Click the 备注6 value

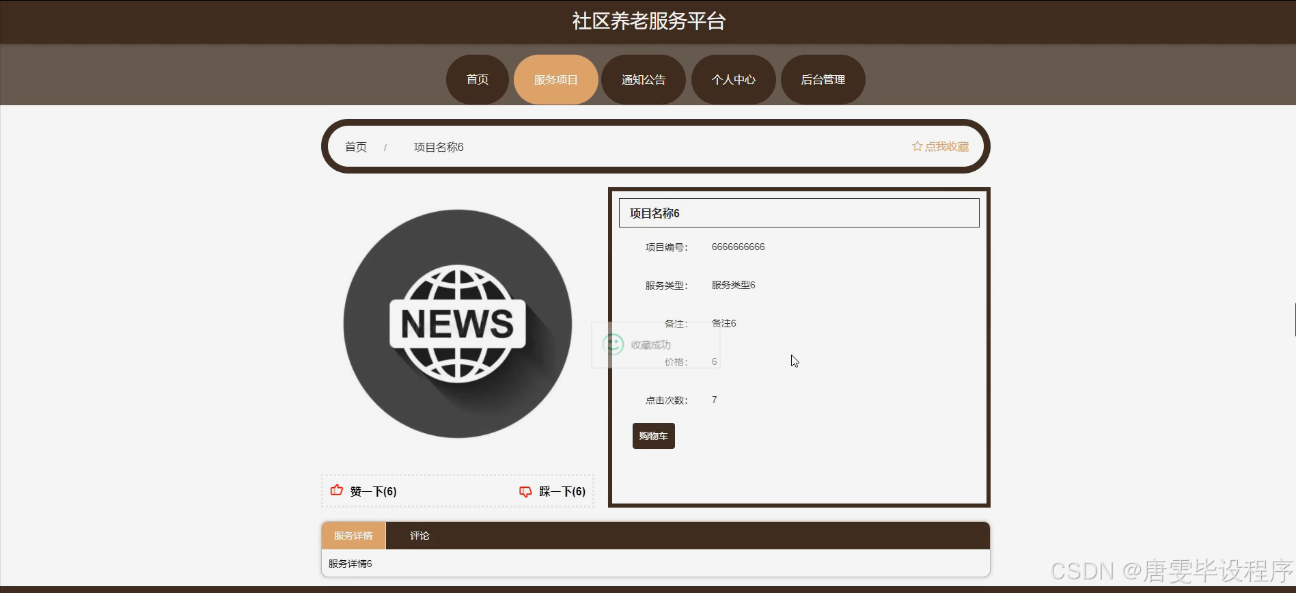(x=723, y=323)
